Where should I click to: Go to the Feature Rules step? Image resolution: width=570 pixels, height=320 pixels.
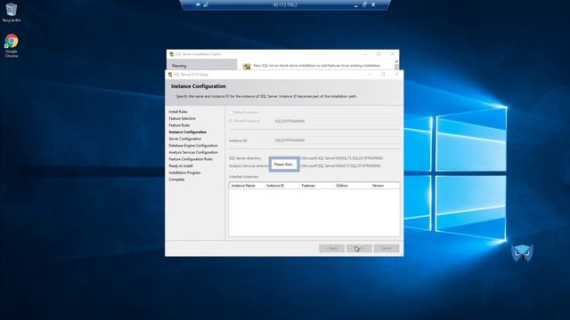tap(179, 125)
